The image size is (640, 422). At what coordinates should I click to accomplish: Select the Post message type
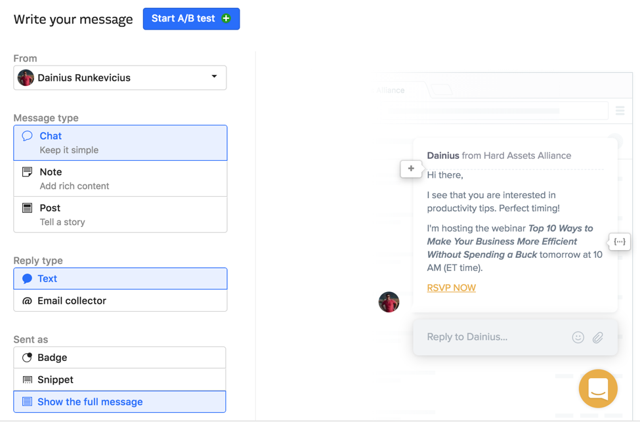tap(120, 215)
